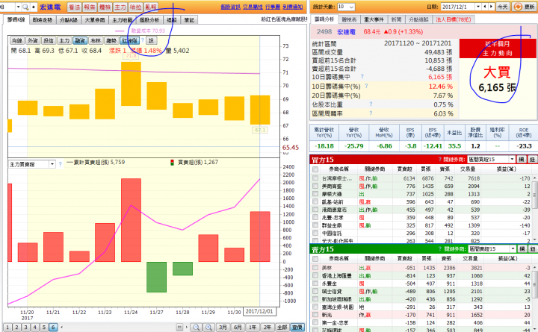Click right arrow beside scroll grip
Viewport: 538px width, 332px height.
click(186, 328)
